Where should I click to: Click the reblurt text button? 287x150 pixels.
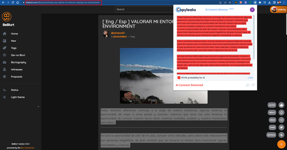[x=272, y=112]
